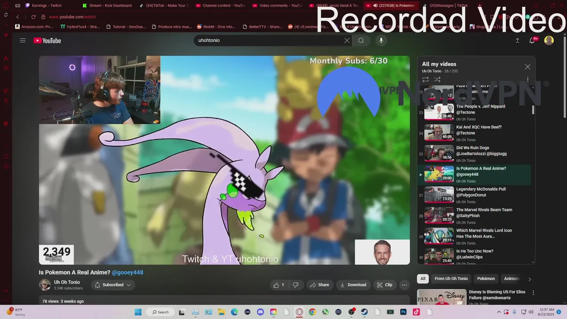Open the Reddit - Dive into bookmark
Screen dimensions: 567x319
tap(216, 27)
